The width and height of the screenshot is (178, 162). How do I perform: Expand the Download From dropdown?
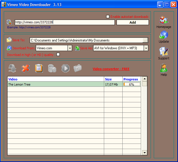(70, 48)
